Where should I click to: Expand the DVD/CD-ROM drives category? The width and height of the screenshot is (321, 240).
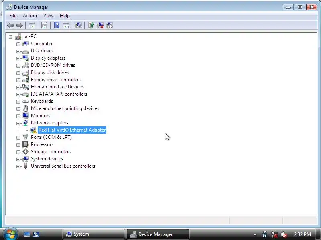coord(18,66)
